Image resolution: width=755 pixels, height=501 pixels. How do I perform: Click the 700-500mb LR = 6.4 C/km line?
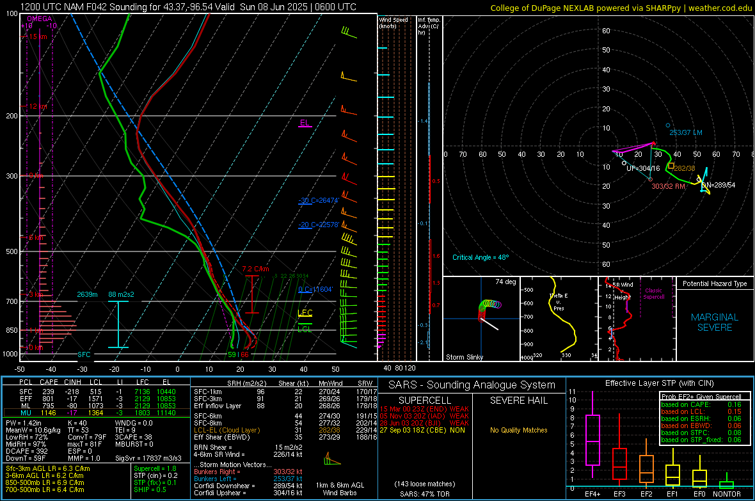coord(45,489)
